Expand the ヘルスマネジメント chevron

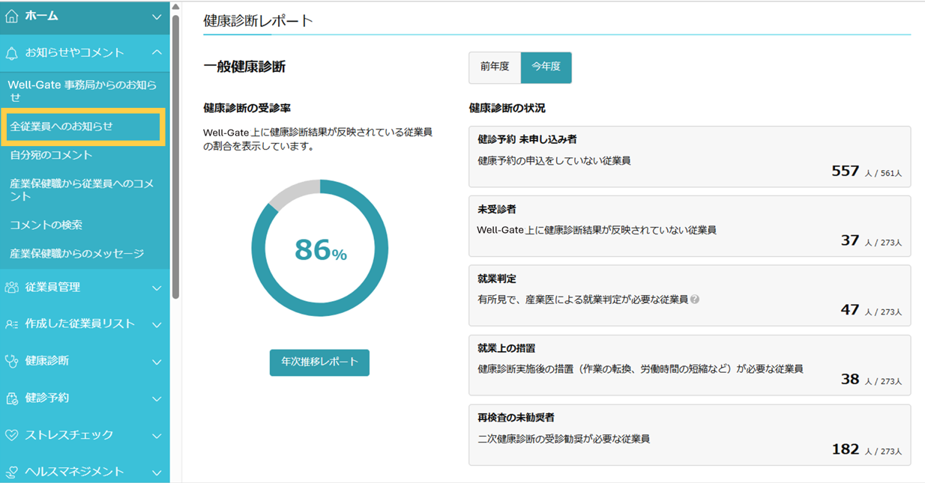point(156,473)
